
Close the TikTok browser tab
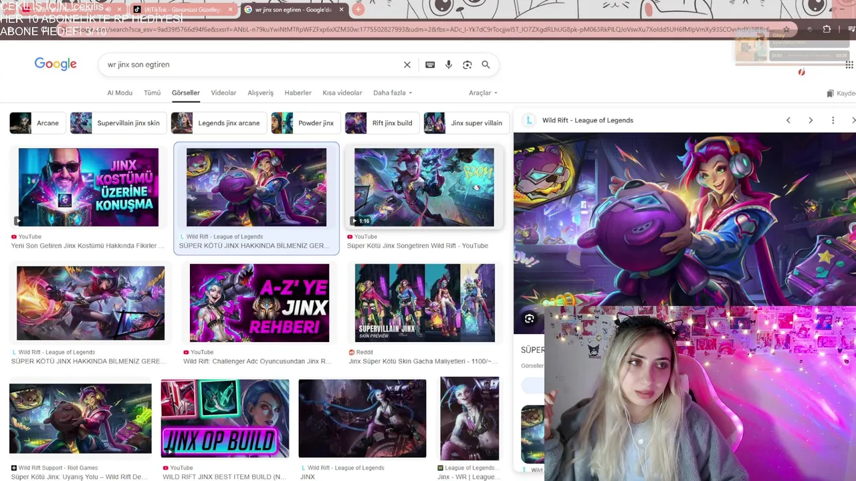(x=230, y=9)
